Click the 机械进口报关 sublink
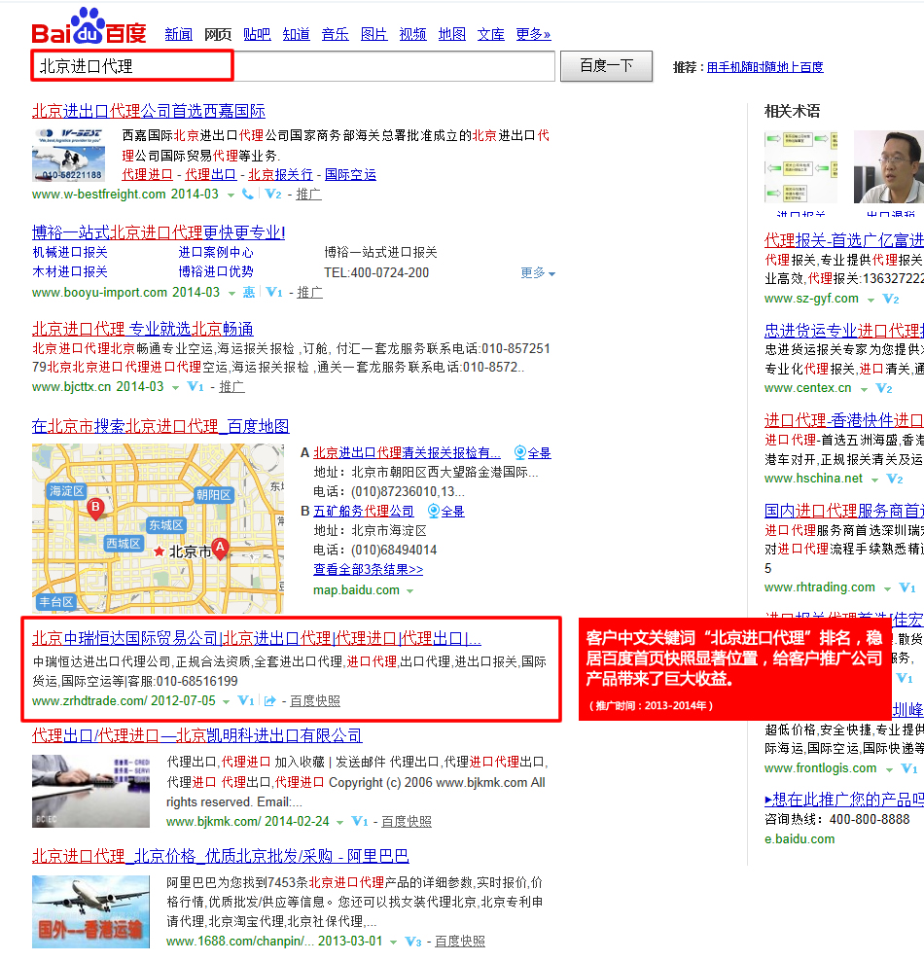924x961 pixels. 70,253
